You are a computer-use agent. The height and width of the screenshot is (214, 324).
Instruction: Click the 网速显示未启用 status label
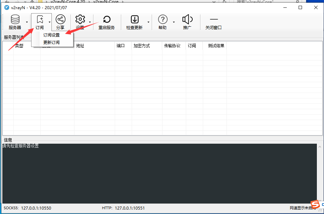click(x=303, y=208)
